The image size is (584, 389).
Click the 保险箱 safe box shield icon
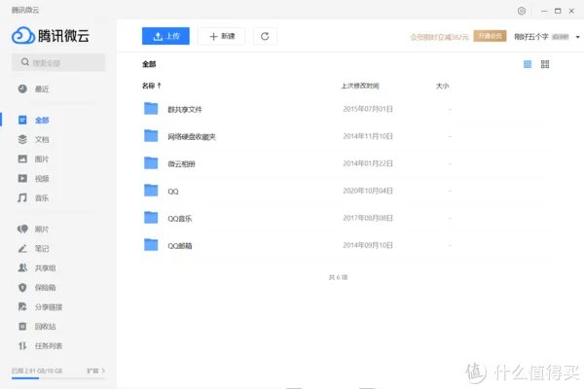(22, 288)
